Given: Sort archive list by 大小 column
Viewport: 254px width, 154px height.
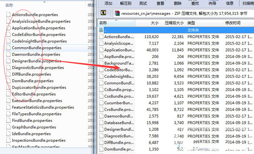Looking at the screenshot, I should pos(148,23).
